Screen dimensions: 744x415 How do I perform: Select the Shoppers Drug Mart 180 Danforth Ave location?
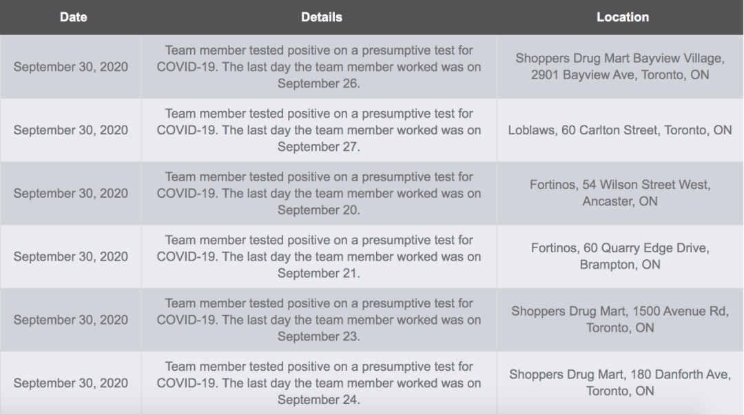click(620, 382)
